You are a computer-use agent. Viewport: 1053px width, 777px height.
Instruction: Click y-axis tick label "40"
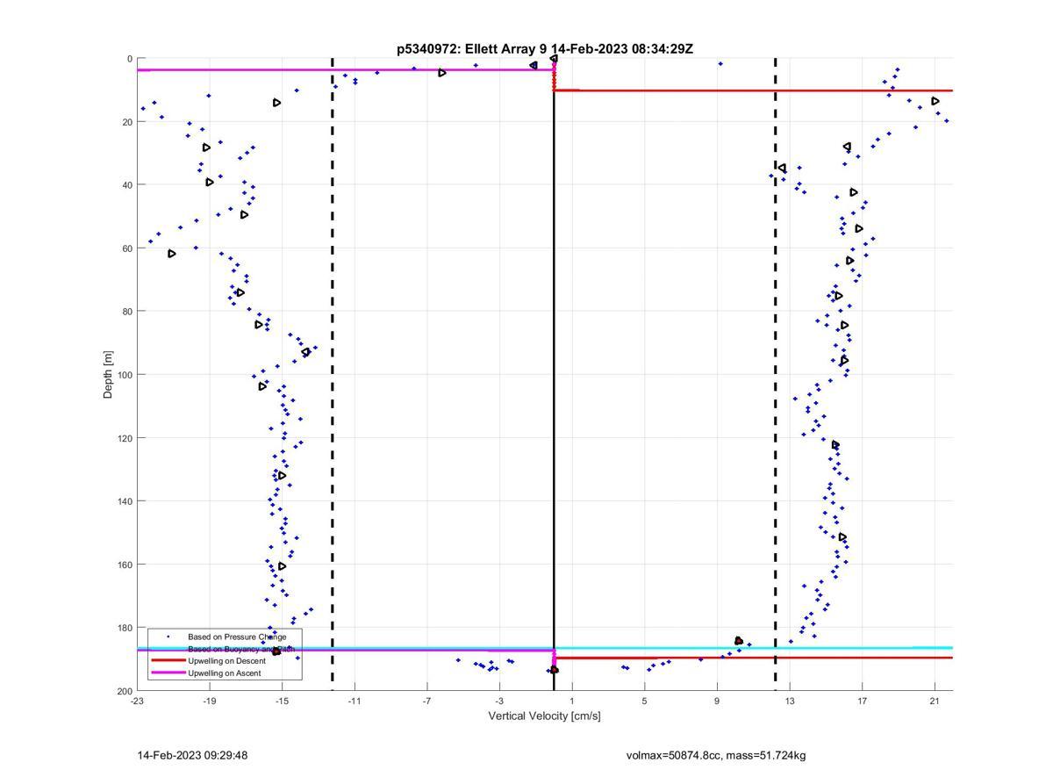[x=127, y=185]
